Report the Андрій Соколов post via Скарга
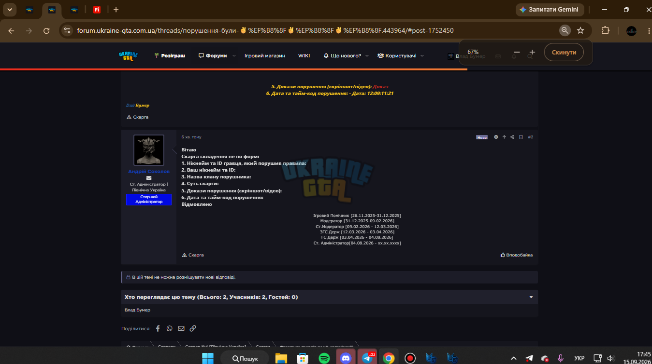Image resolution: width=652 pixels, height=364 pixels. pos(193,255)
